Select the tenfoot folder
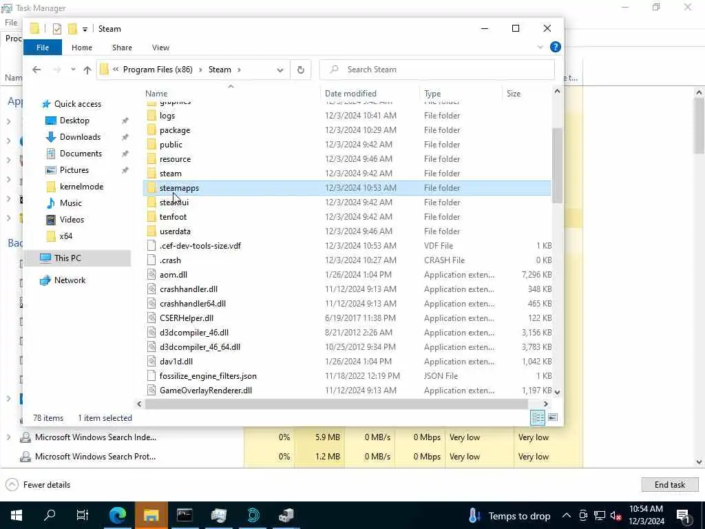 point(347,217)
